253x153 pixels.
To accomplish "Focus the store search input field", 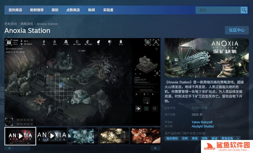I will point(218,10).
